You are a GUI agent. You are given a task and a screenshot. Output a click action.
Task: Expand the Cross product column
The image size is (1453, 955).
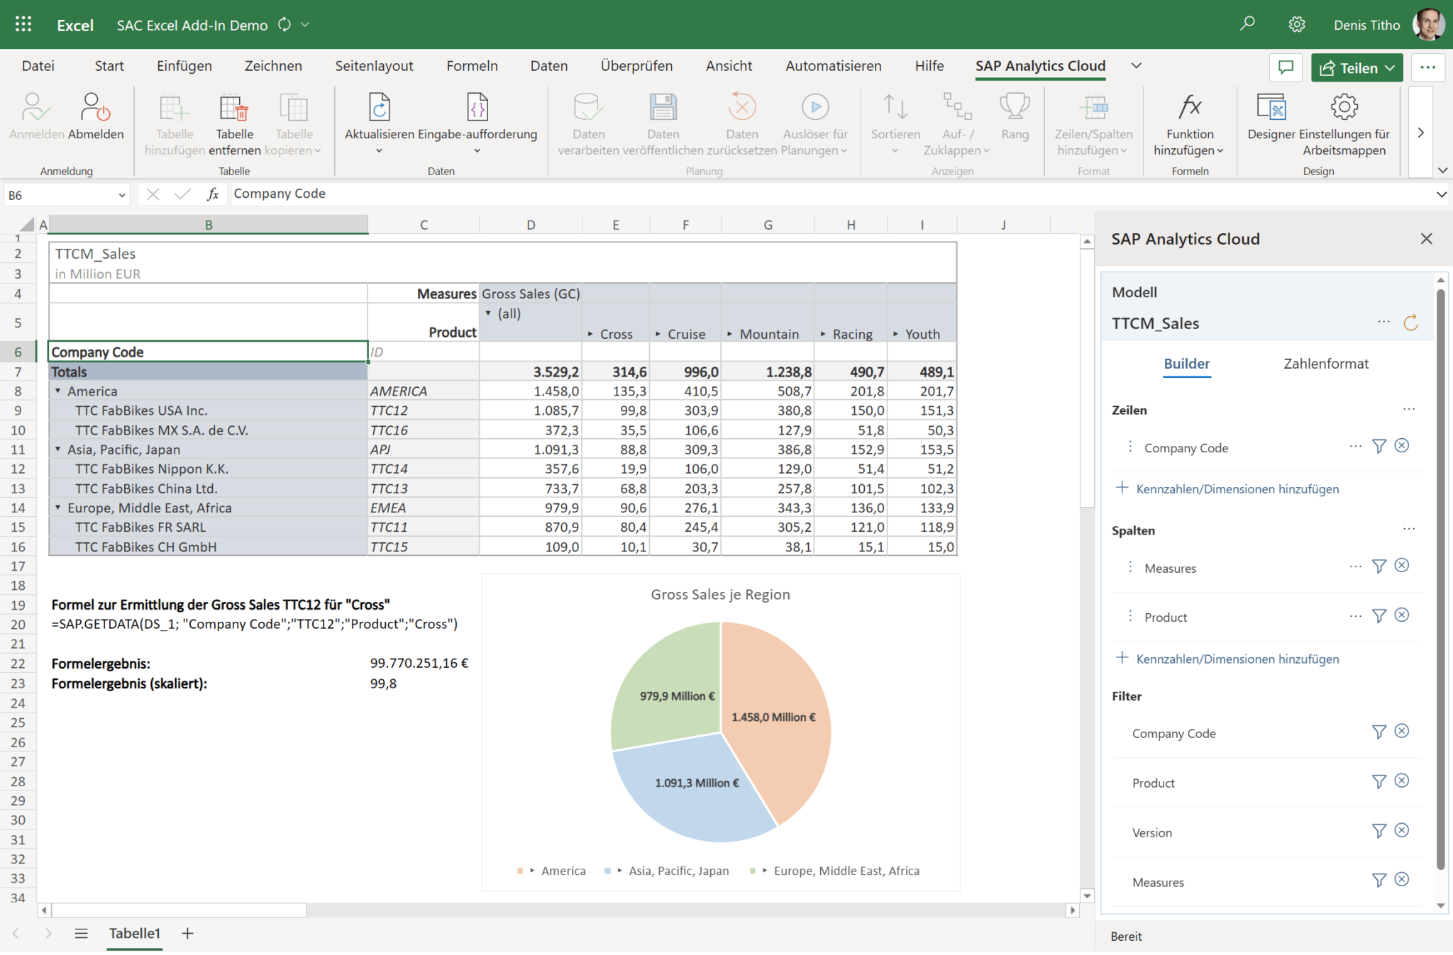589,334
